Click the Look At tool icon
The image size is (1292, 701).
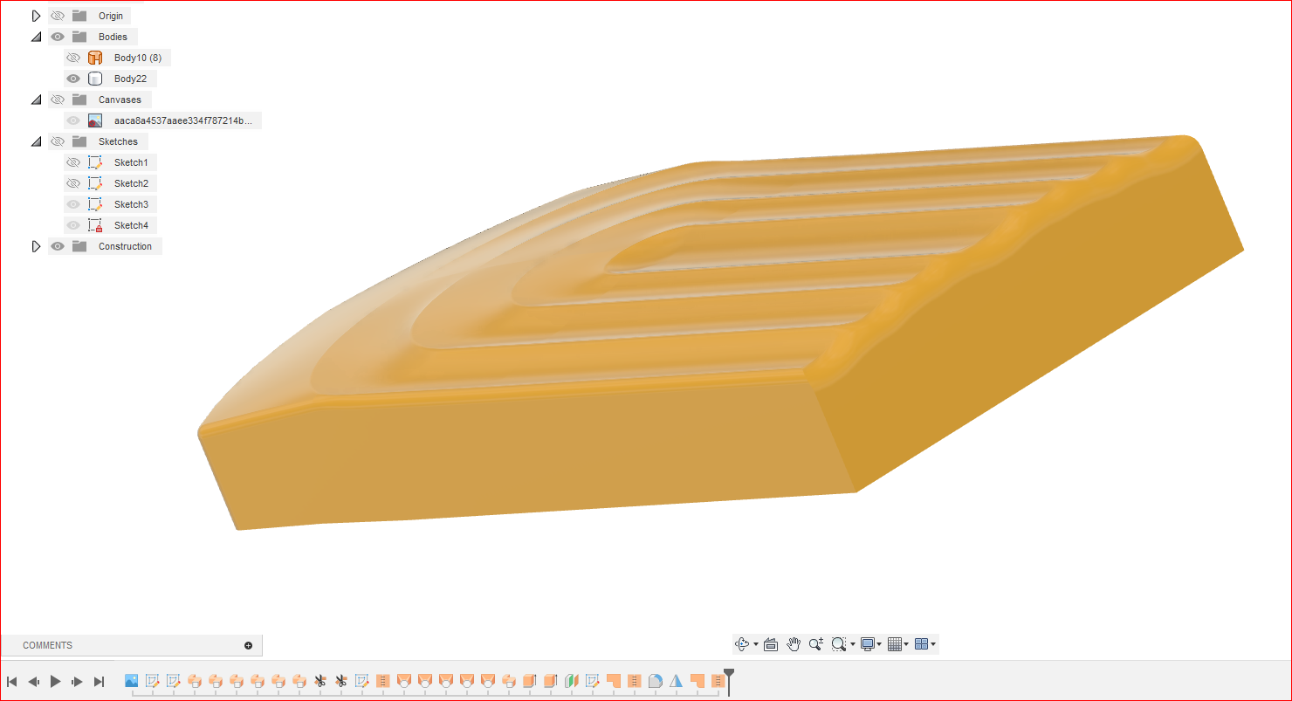[770, 644]
